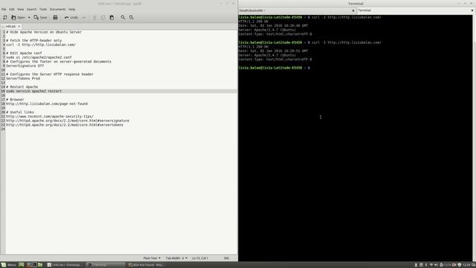Close the second 'Terminal' tab
This screenshot has height=268, width=476.
[472, 10]
